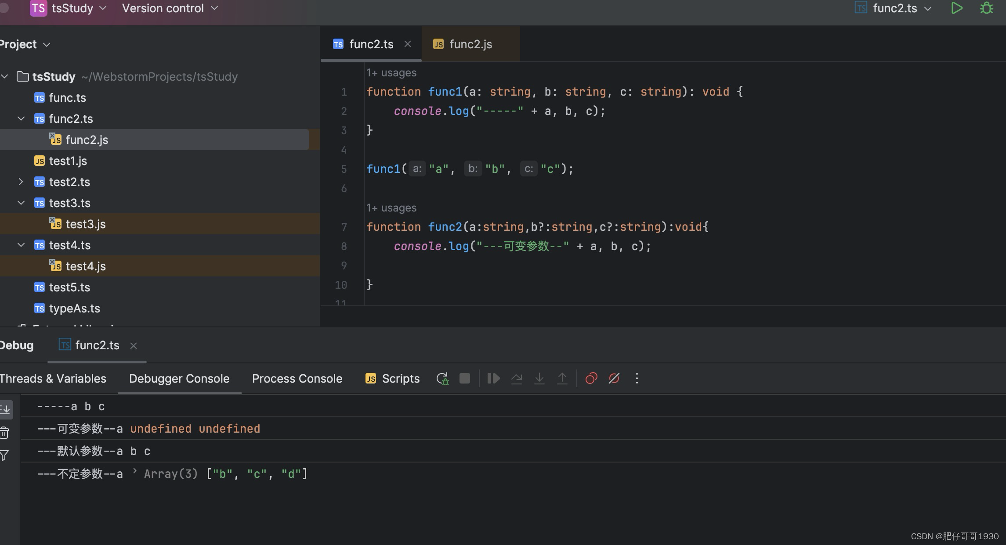Switch to the Process Console tab

(x=297, y=378)
